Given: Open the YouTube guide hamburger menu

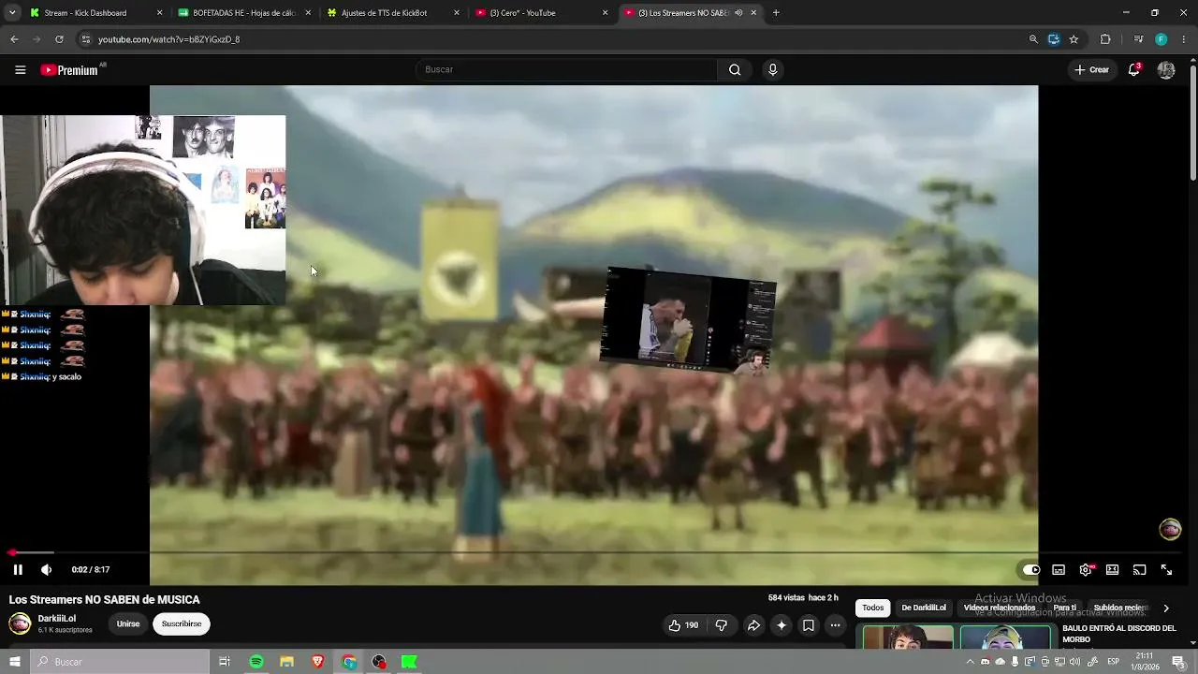Looking at the screenshot, I should [x=20, y=69].
